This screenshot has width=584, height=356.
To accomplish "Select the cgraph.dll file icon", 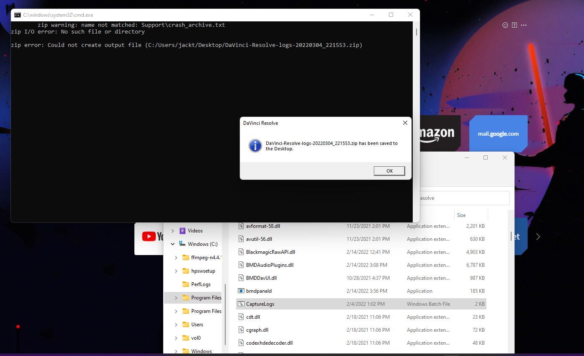I will click(x=241, y=330).
